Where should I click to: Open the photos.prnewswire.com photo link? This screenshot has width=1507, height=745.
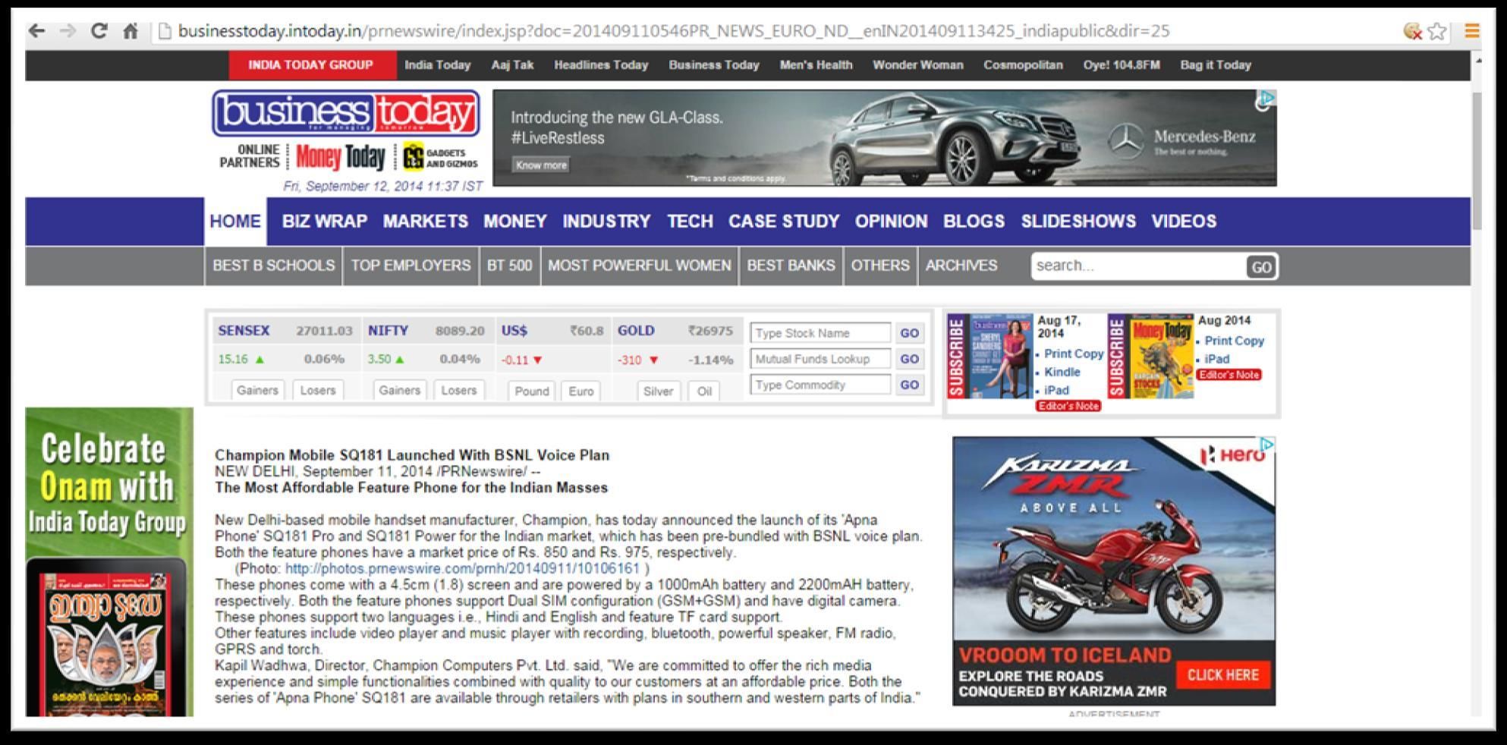[x=462, y=568]
